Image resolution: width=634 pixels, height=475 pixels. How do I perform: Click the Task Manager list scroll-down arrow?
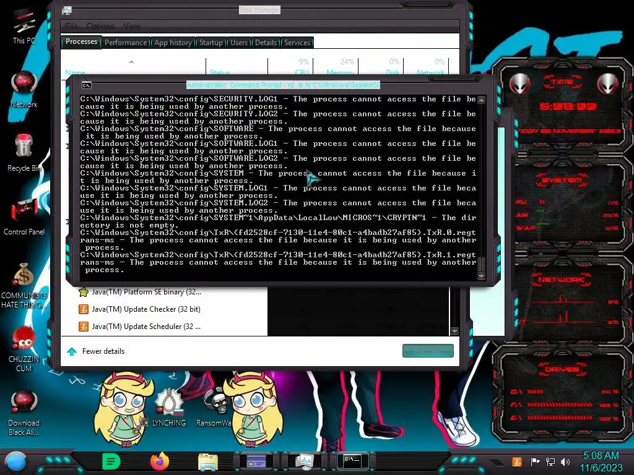[455, 332]
